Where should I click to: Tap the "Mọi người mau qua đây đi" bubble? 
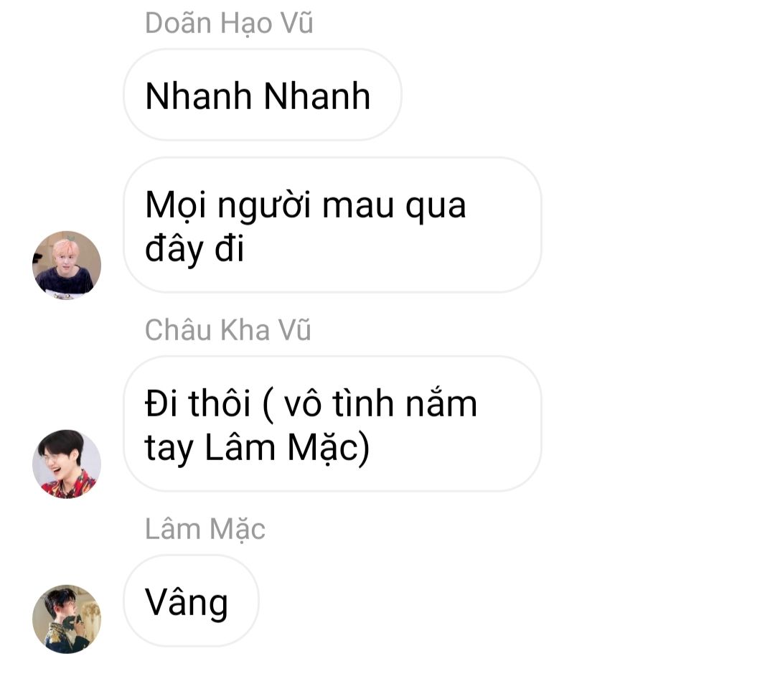coord(332,225)
